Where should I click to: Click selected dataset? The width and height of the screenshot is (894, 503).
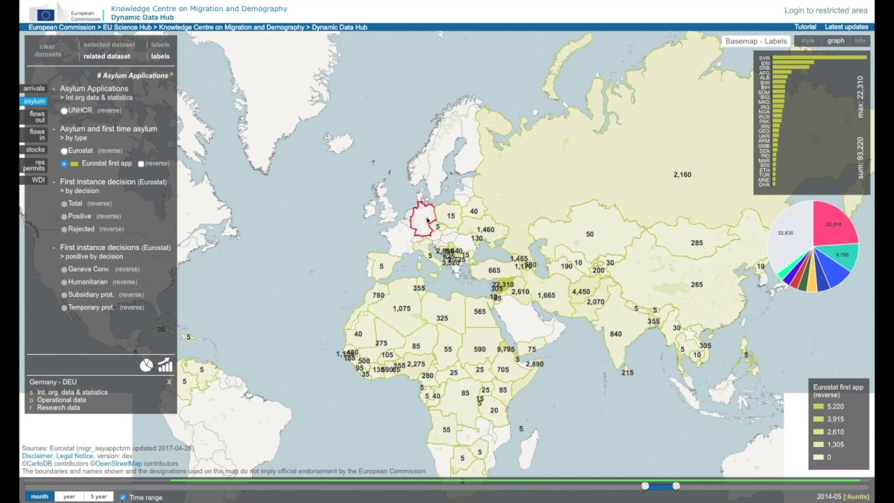pyautogui.click(x=109, y=45)
